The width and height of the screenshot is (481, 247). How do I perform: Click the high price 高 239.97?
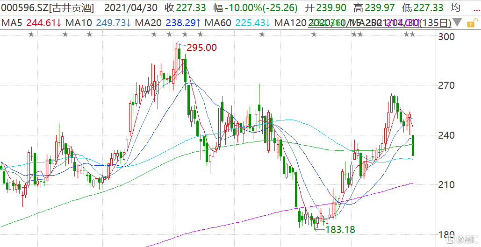[x=374, y=8]
